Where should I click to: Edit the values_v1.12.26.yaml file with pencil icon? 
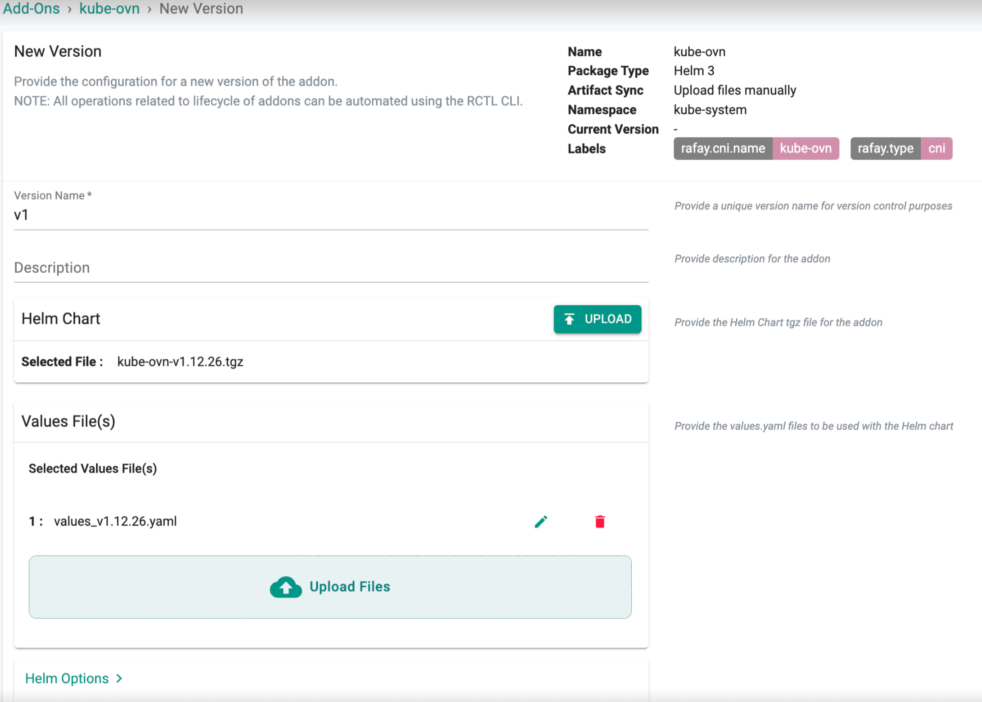541,521
